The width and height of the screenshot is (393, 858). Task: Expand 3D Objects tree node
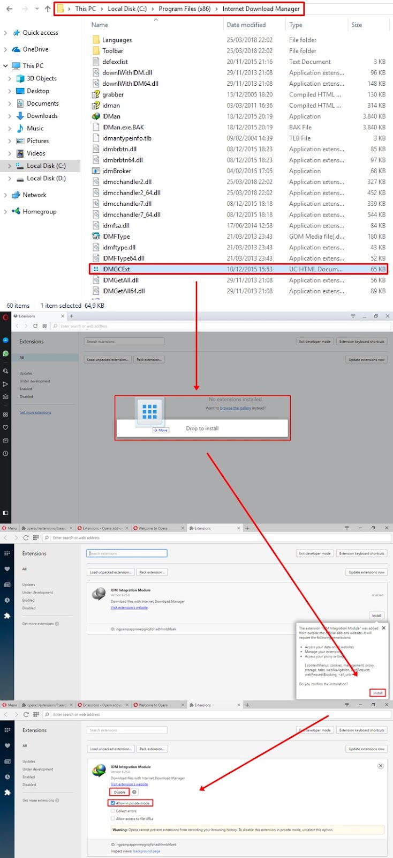pyautogui.click(x=10, y=78)
